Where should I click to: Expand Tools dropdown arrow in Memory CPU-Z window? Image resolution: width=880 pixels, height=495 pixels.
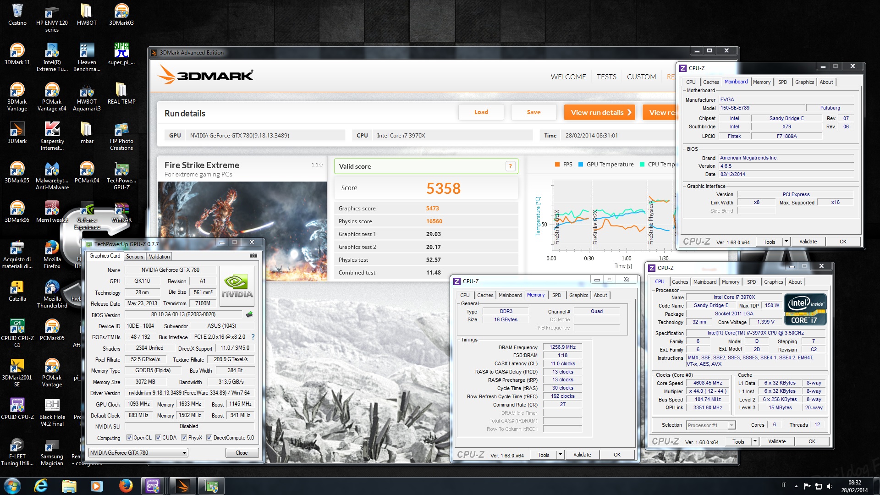tap(560, 455)
